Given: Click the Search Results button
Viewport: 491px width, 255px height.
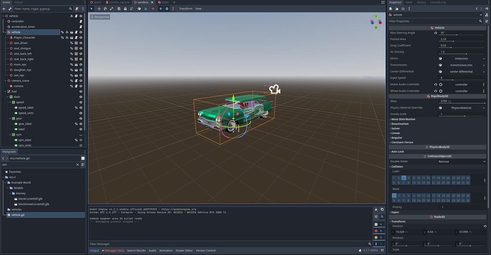Looking at the screenshot, I should [x=136, y=250].
